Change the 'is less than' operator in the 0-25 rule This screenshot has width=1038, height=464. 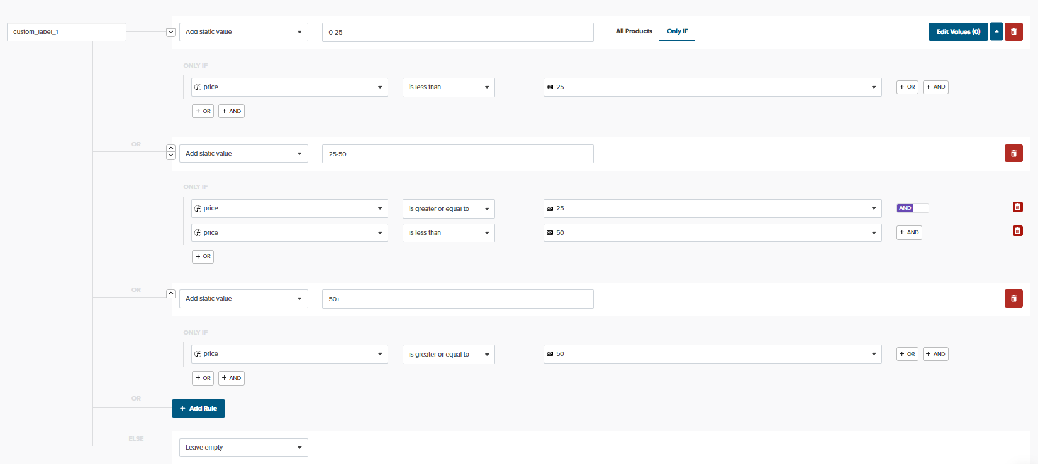pyautogui.click(x=449, y=87)
